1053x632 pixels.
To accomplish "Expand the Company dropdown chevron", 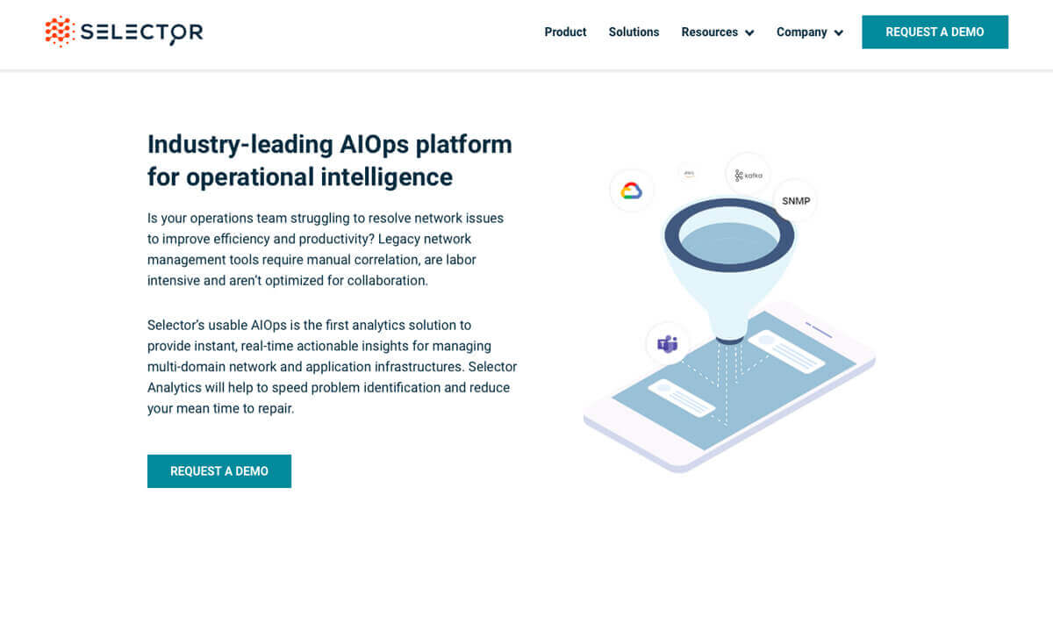I will [x=839, y=32].
